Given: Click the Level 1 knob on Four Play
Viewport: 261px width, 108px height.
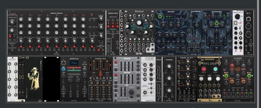Looking at the screenshot, I should point(194,62).
